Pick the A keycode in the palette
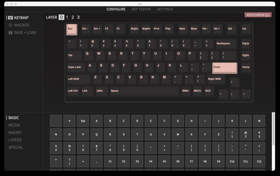The width and height of the screenshot is (280, 176). pyautogui.click(x=97, y=121)
